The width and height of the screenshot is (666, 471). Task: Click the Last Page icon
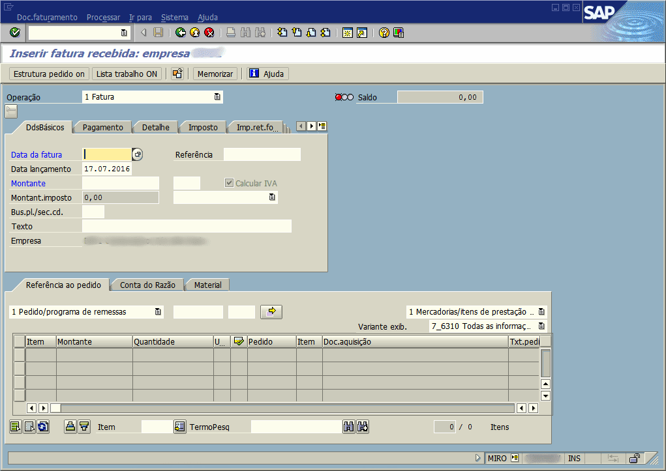pos(325,33)
